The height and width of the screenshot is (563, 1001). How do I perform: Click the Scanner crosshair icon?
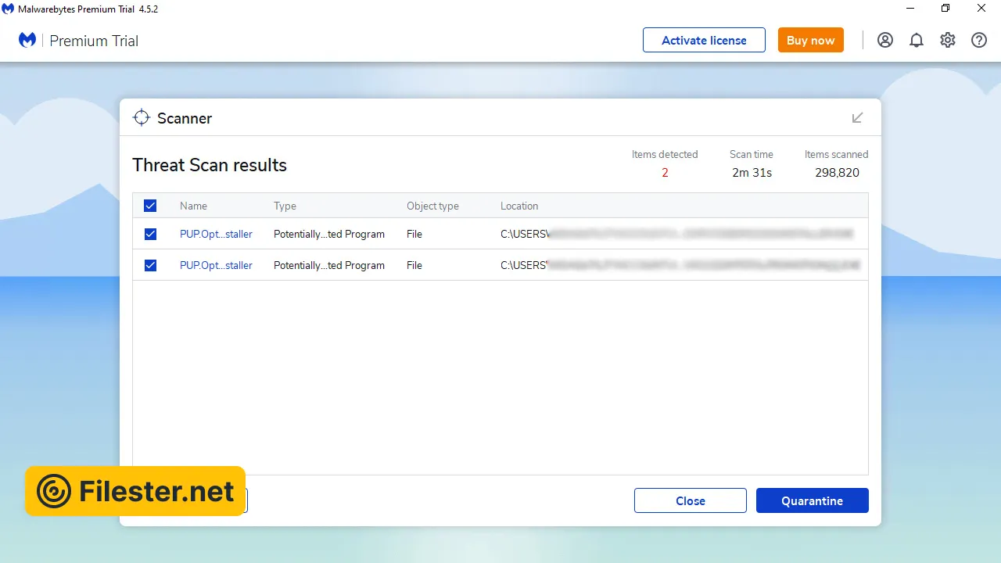pos(142,118)
